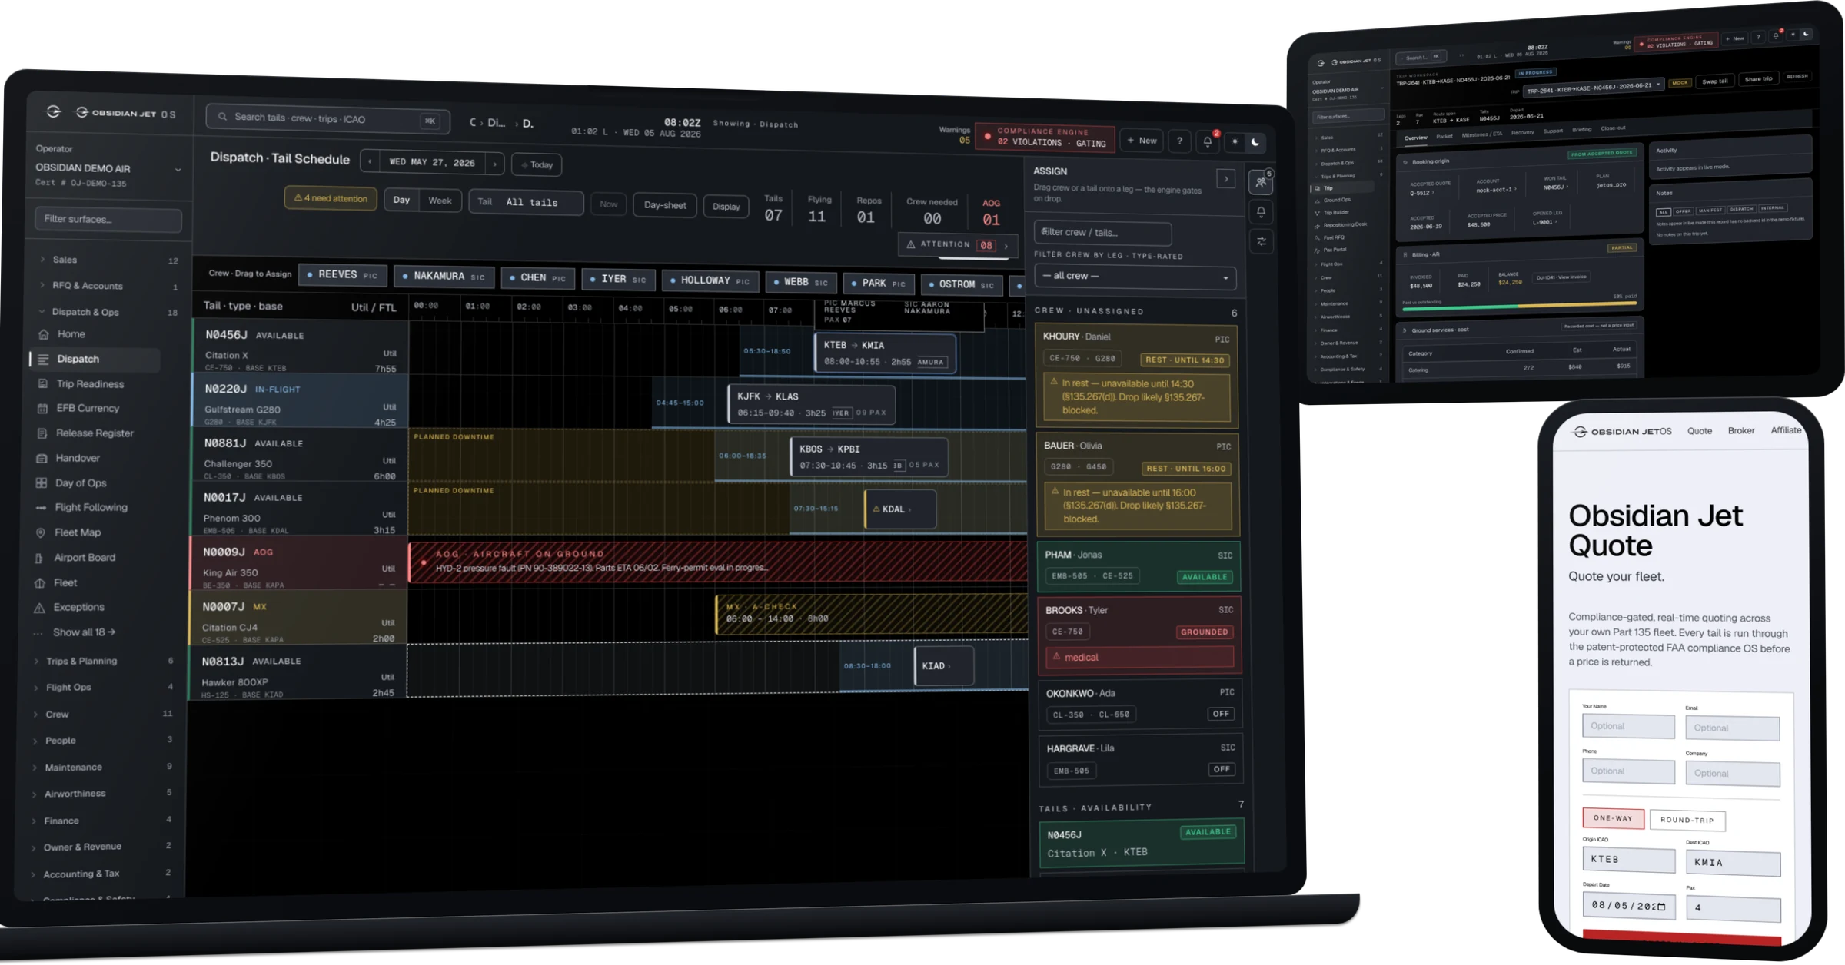Open the Fleet sidebar item
This screenshot has height=965, width=1845.
tap(55, 582)
